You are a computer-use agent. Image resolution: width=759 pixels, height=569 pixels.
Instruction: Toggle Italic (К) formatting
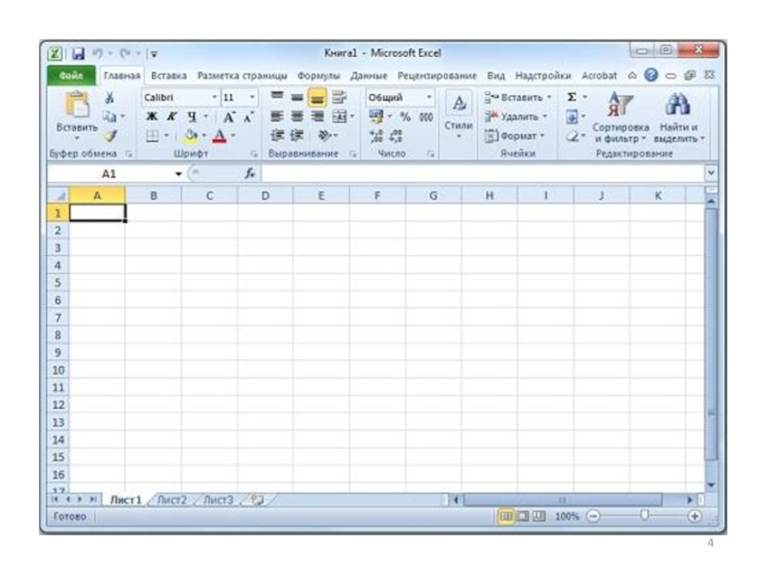172,117
